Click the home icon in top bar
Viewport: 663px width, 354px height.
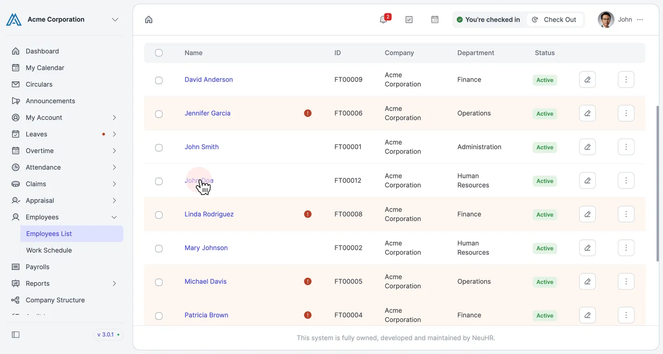[149, 19]
